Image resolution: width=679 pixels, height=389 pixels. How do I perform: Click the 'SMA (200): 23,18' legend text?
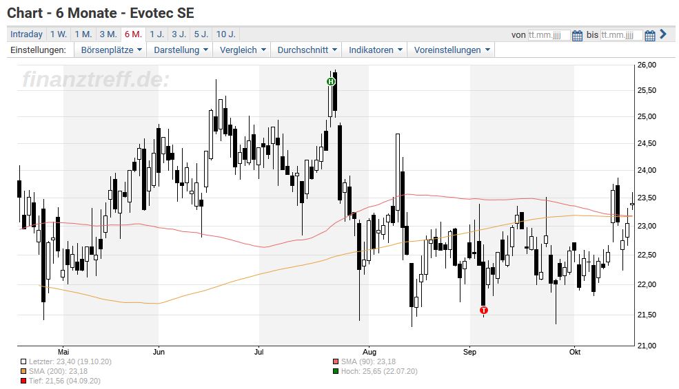(x=58, y=371)
